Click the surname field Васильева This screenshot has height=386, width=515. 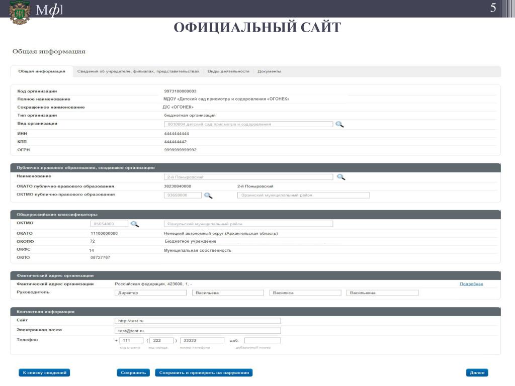click(228, 293)
